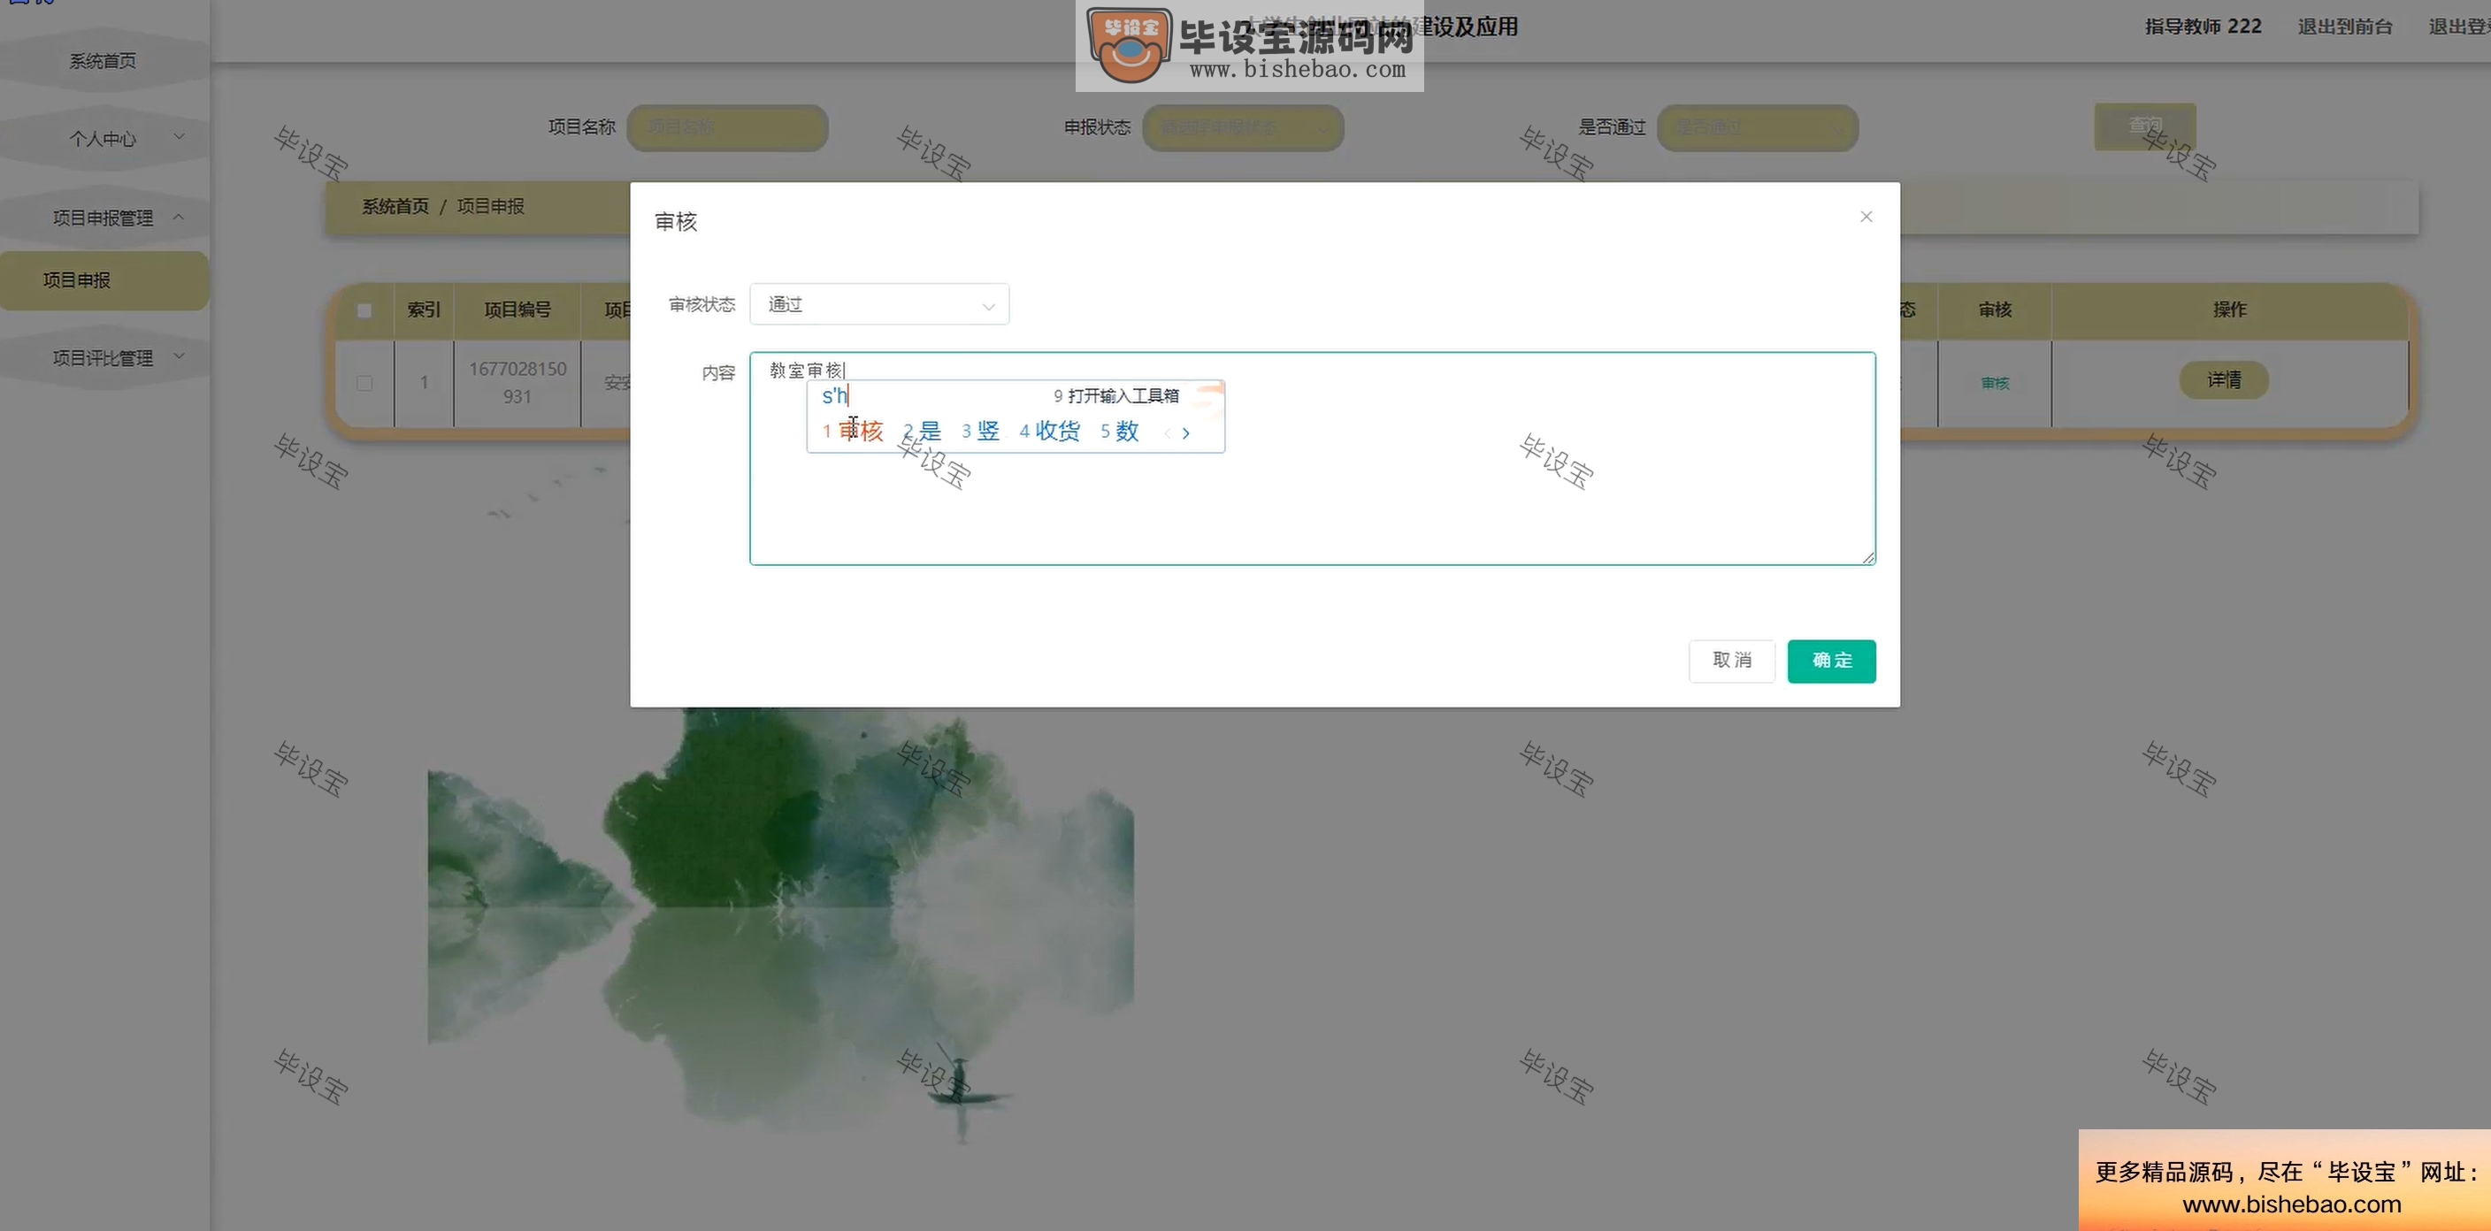The image size is (2491, 1231).
Task: Expand the 个人中心 sidebar menu
Action: pyautogui.click(x=103, y=138)
